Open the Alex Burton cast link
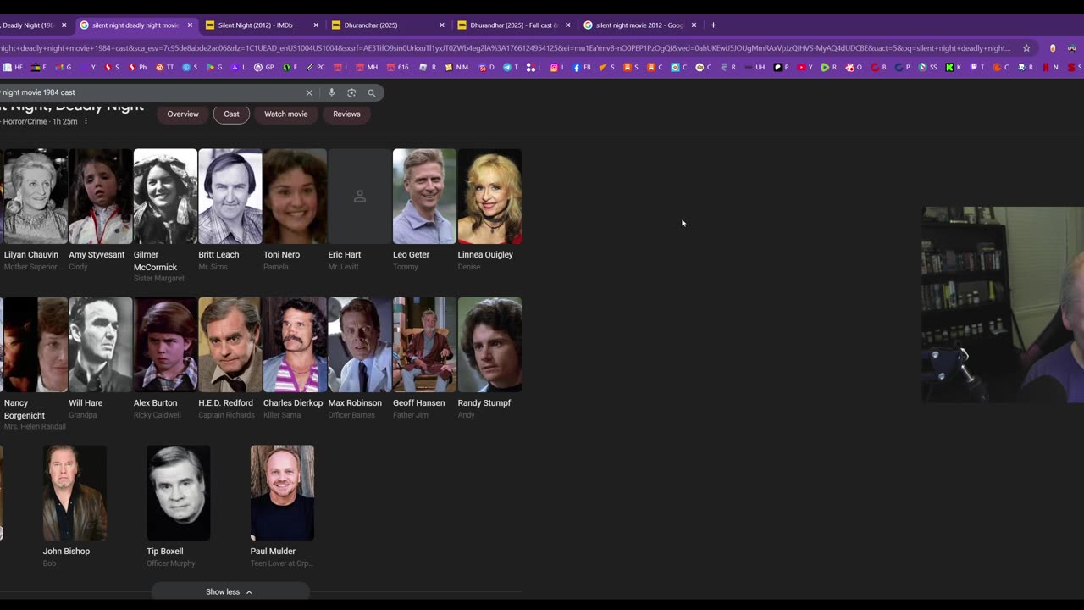Screen dimensions: 1084x610 click(x=156, y=403)
